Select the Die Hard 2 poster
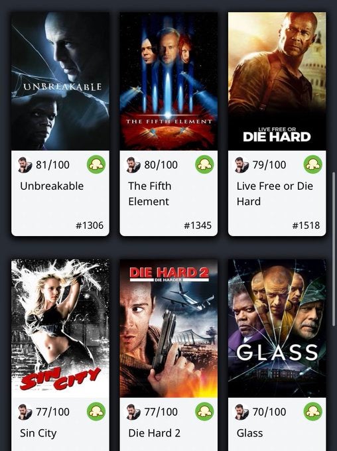The width and height of the screenshot is (337, 451). coord(168,328)
